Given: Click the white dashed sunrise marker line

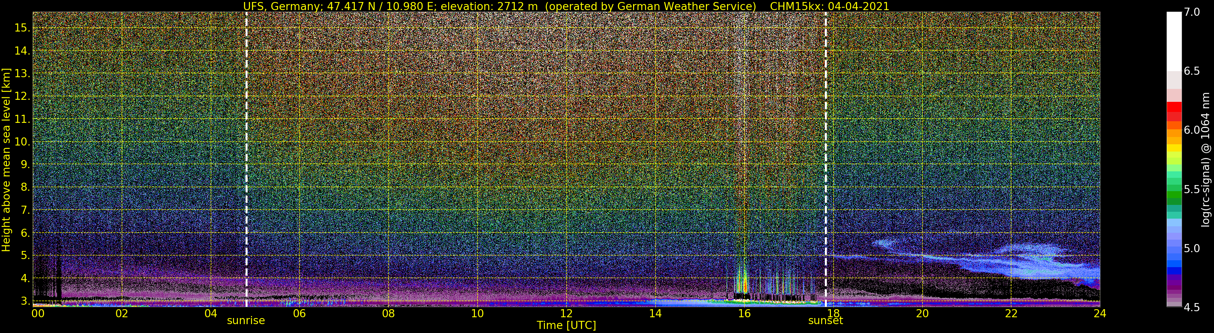Looking at the screenshot, I should tap(246, 159).
